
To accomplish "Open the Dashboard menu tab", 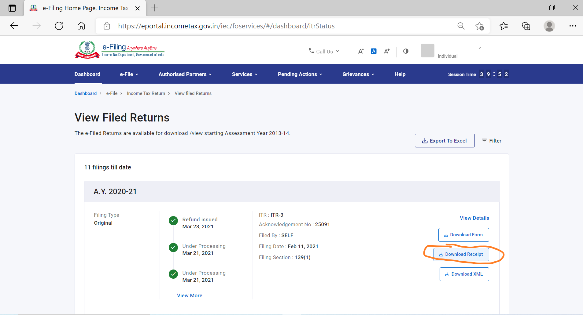I will [87, 74].
